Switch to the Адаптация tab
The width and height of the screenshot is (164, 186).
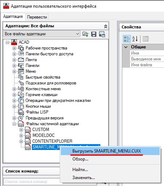pos(13,16)
